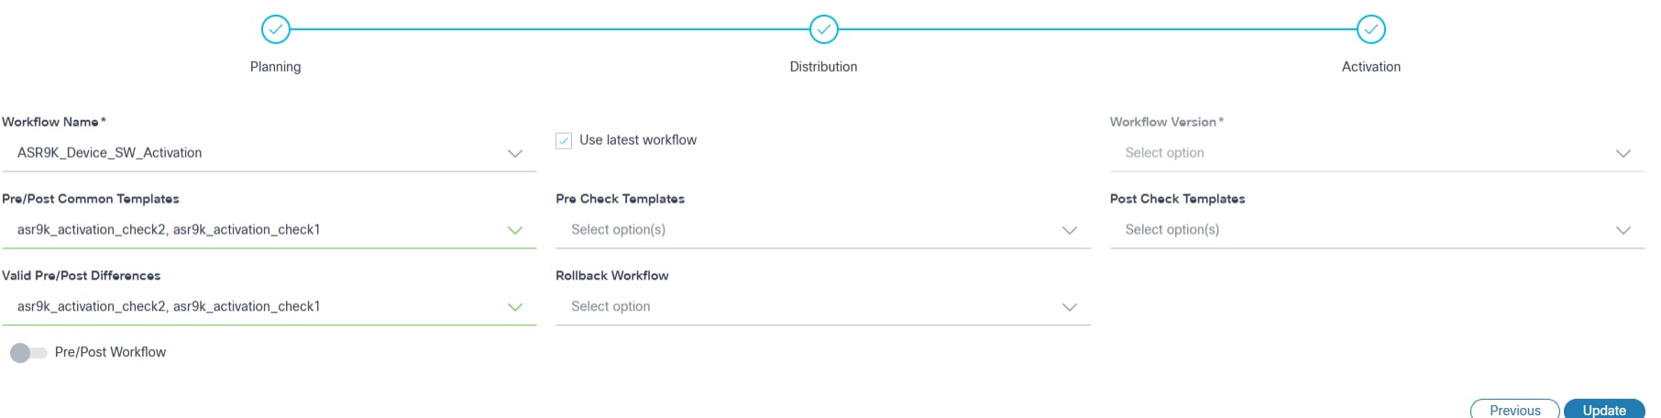Viewport: 1661px width, 418px height.
Task: Click the Use latest workflow label text
Action: tap(638, 140)
